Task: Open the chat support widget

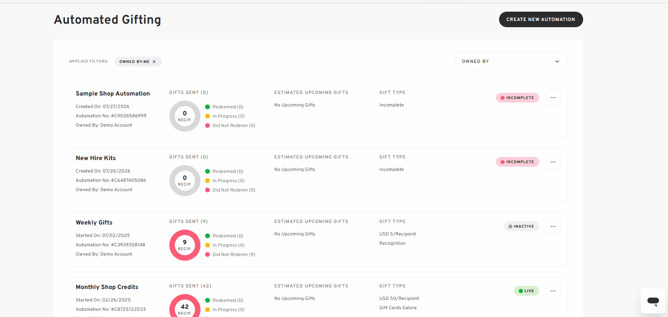Action: tap(653, 301)
